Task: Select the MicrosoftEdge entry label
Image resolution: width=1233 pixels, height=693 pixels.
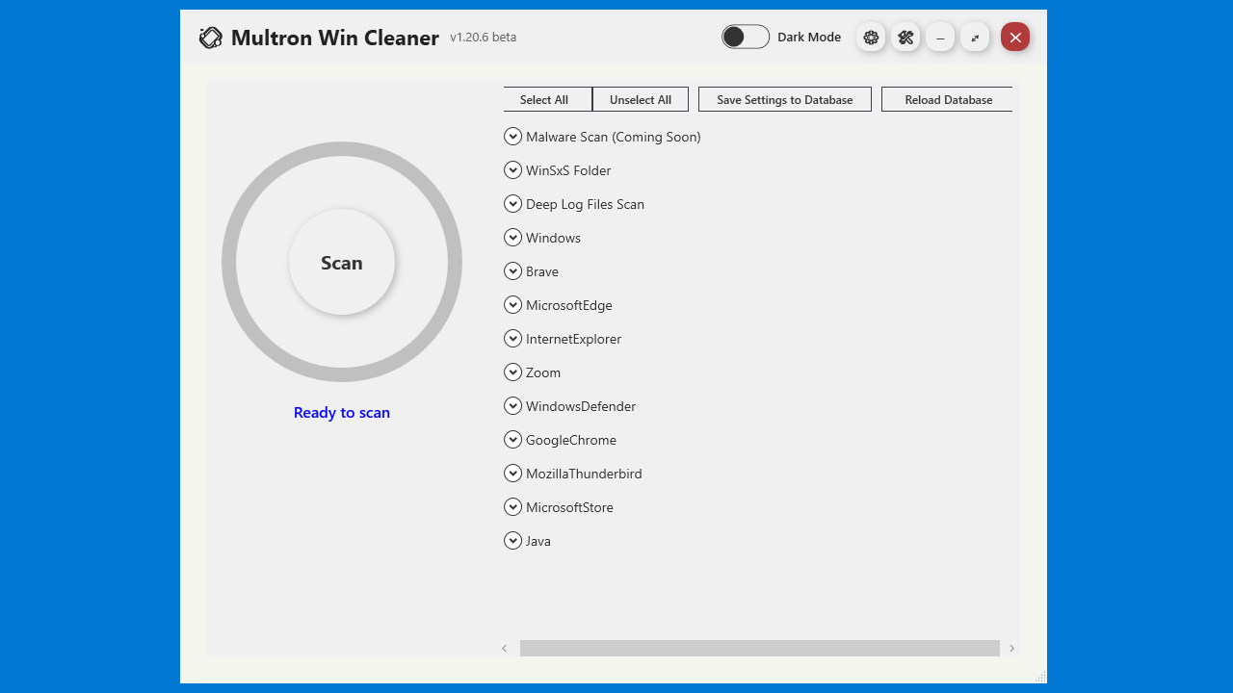Action: click(x=568, y=305)
